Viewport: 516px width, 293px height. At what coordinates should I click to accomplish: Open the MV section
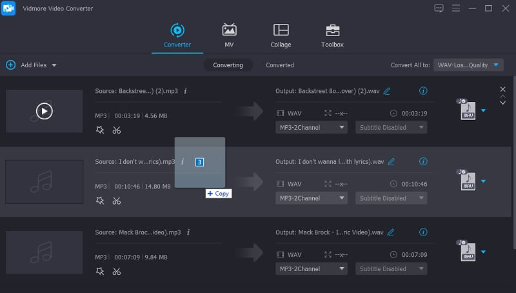pos(229,35)
